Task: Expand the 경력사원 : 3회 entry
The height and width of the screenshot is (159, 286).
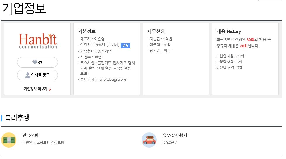Action: [x=229, y=62]
